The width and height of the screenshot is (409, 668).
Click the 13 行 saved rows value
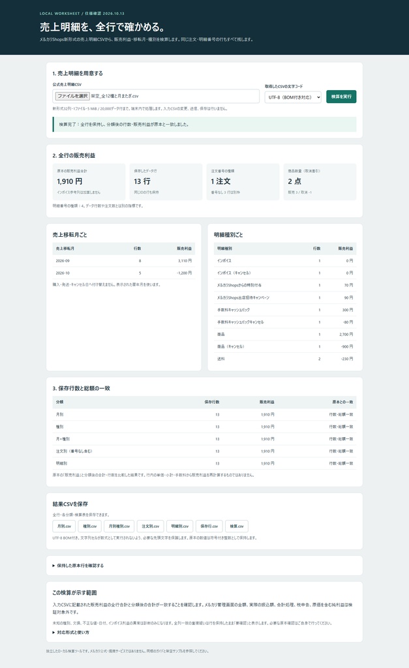click(x=142, y=181)
